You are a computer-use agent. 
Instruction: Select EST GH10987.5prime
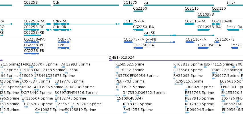tap(50, 110)
